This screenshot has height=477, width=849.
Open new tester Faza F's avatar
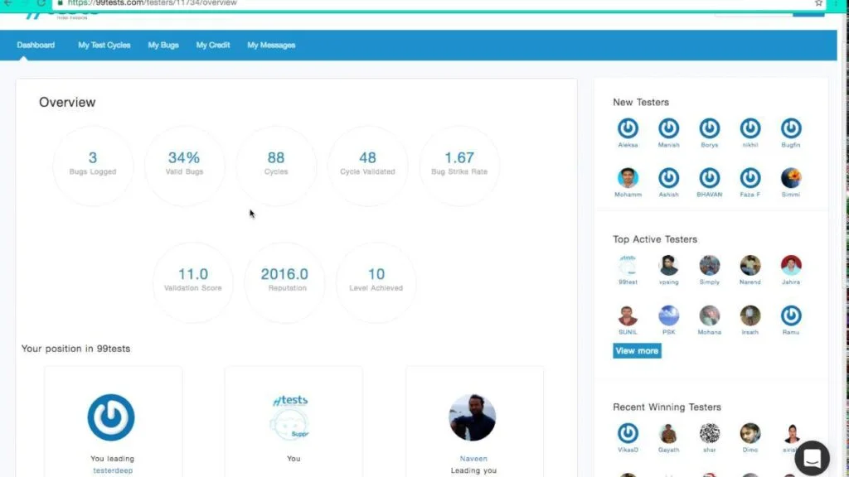click(x=750, y=178)
